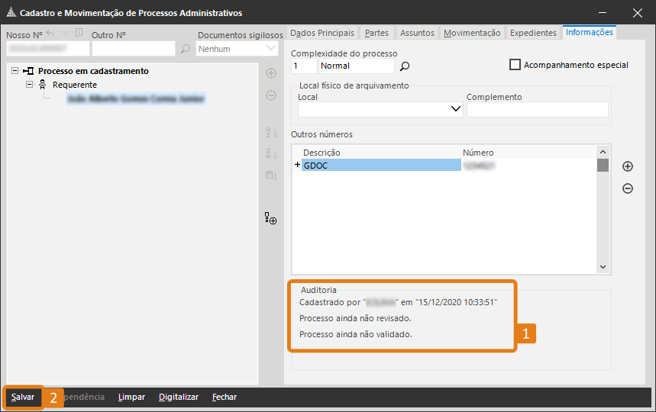Click the Complemento input field

pos(537,109)
